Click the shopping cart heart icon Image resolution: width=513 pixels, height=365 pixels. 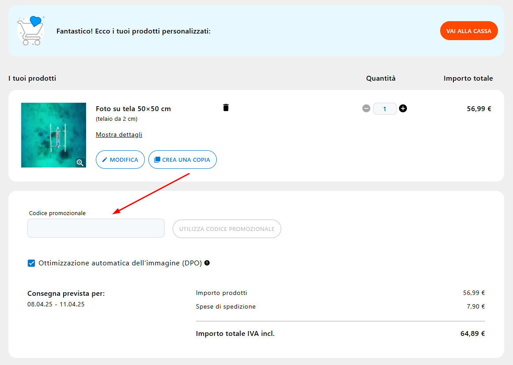point(30,31)
